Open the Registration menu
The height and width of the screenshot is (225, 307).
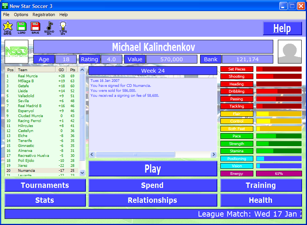pos(44,15)
